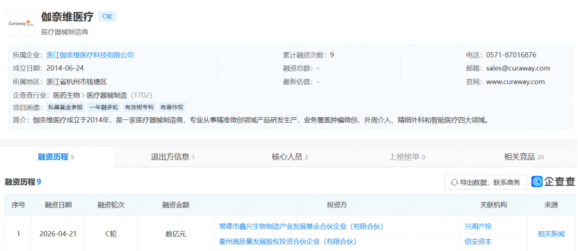Click 导出数据，联系商务 button
Viewport: 578px width, 251px height.
485,182
